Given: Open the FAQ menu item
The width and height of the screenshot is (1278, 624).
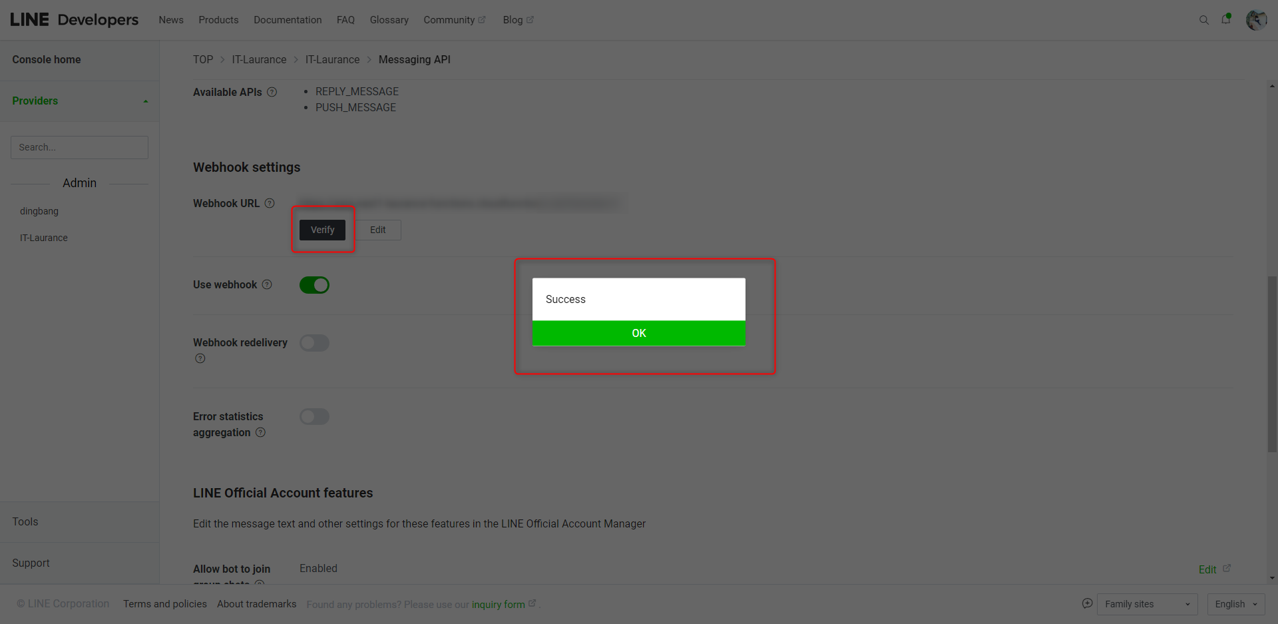Looking at the screenshot, I should coord(345,20).
